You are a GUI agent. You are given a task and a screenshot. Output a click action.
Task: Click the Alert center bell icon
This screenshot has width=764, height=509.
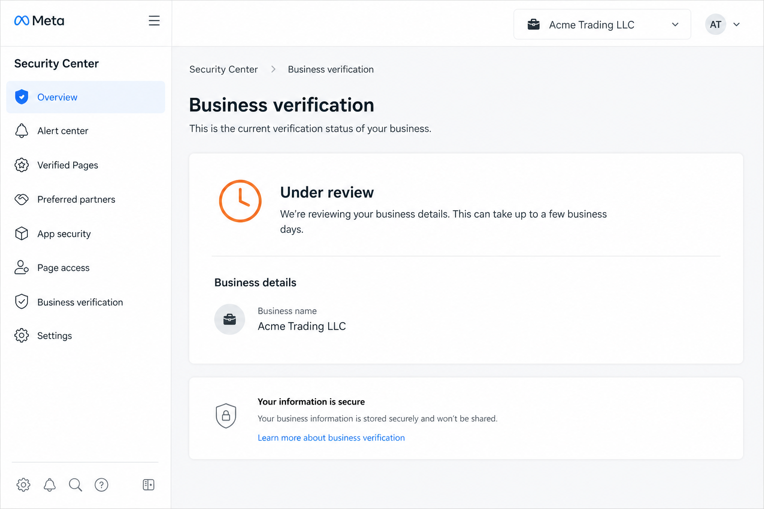[21, 131]
